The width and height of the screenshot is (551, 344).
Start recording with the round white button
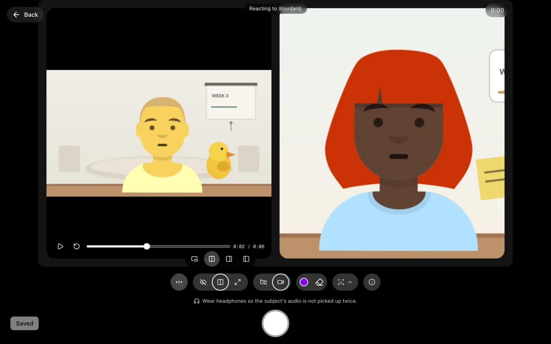275,323
